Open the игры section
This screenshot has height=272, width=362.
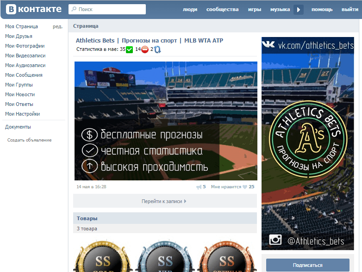coord(255,9)
